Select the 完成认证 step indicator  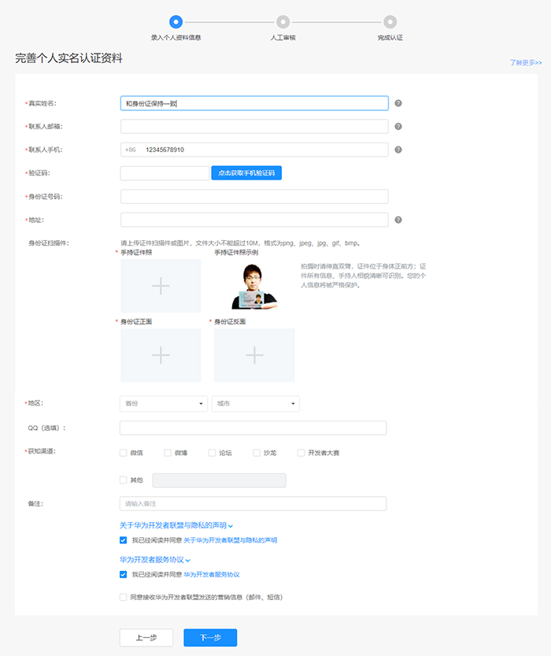click(x=390, y=22)
